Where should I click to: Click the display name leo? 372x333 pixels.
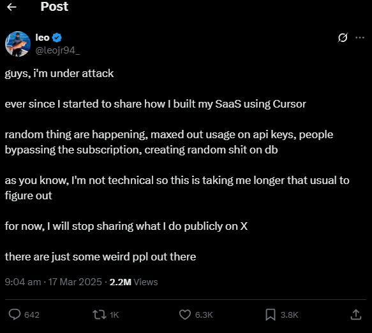[43, 38]
